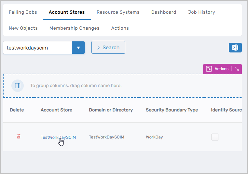This screenshot has height=174, width=248.
Task: Switch to the New Objects tab
Action: [23, 28]
